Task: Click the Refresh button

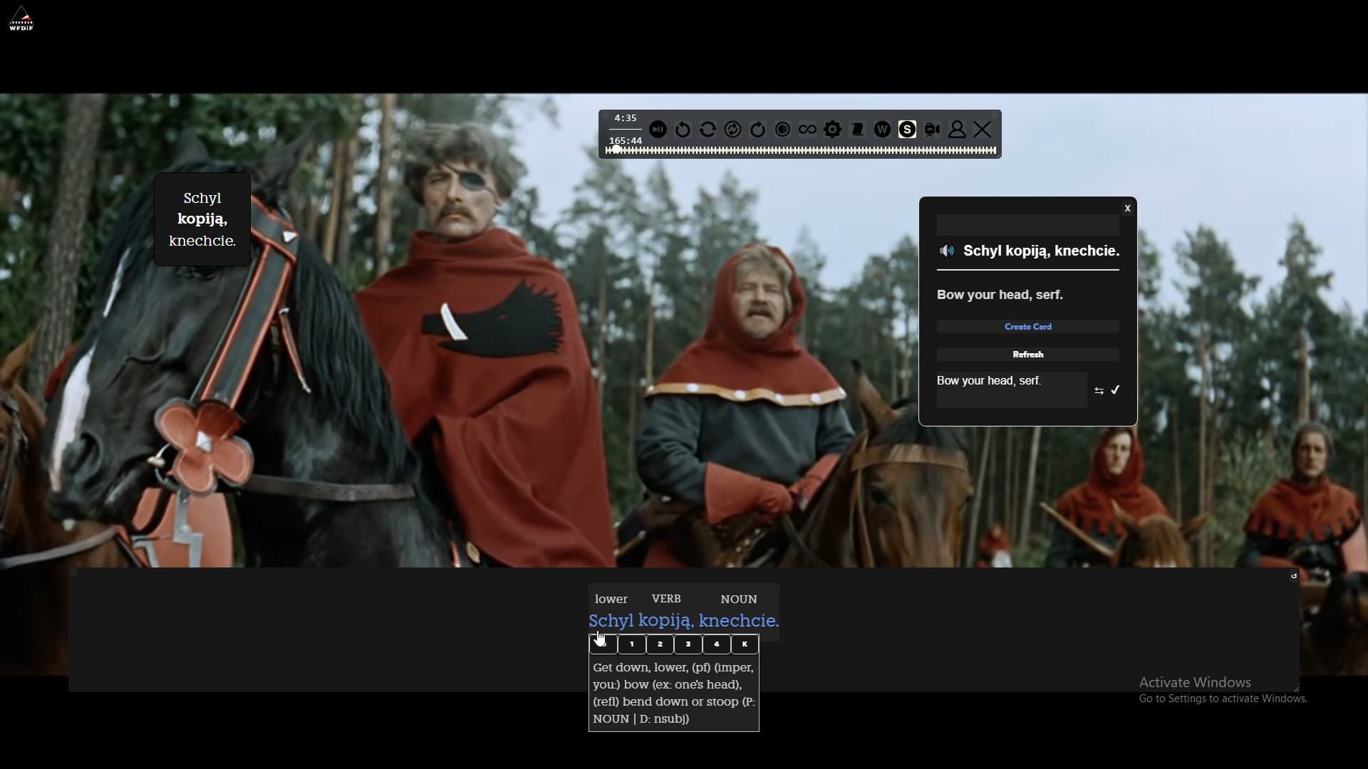Action: click(x=1027, y=355)
